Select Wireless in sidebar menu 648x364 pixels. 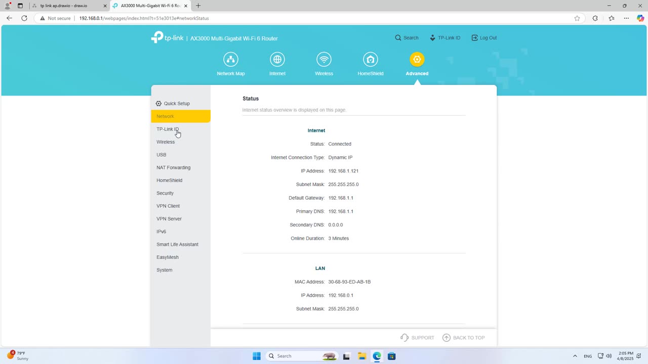[x=181, y=142]
